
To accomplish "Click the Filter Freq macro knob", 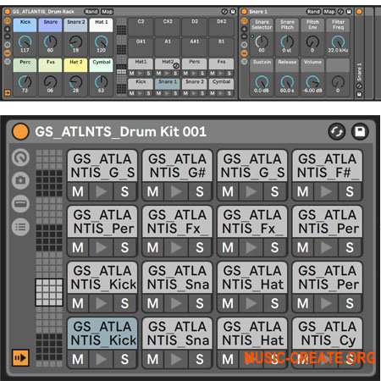I will point(338,41).
